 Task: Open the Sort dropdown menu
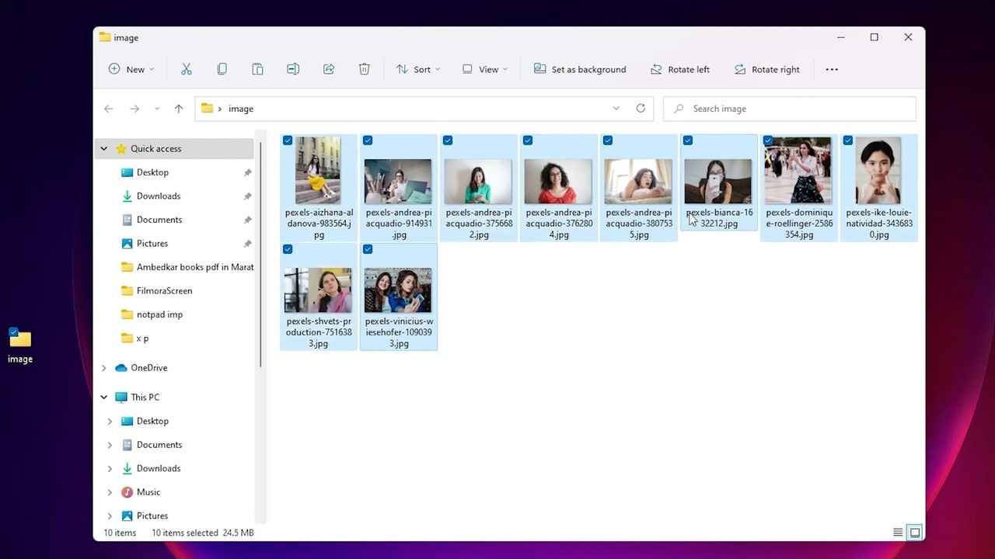point(418,69)
